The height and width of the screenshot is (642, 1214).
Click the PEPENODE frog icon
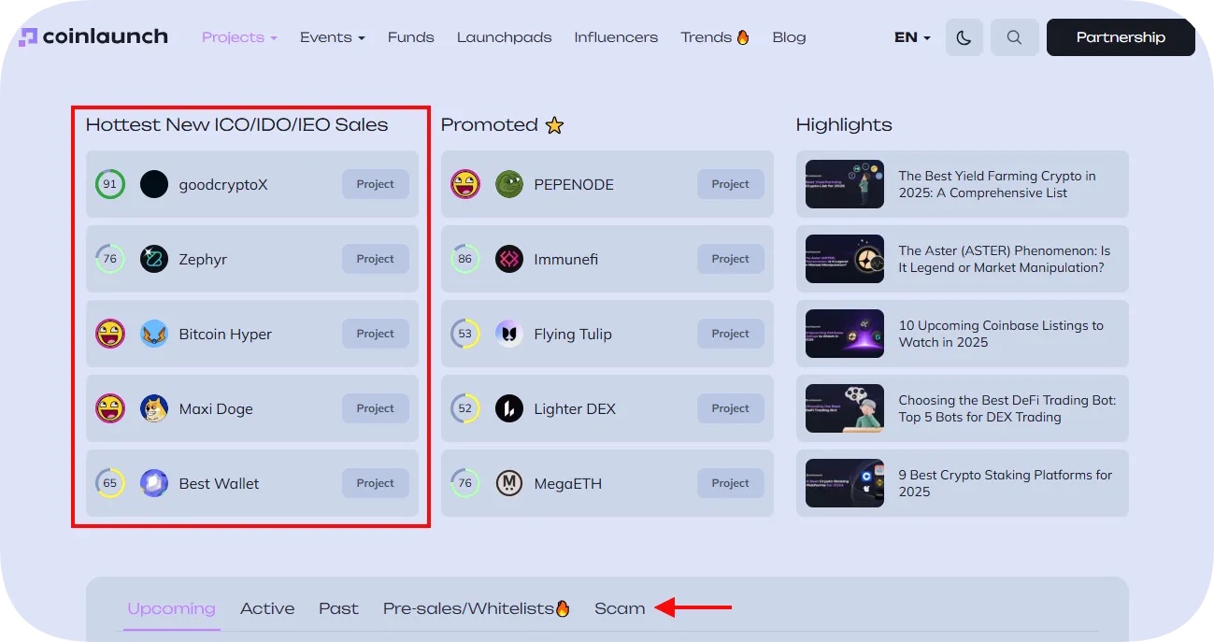[509, 184]
